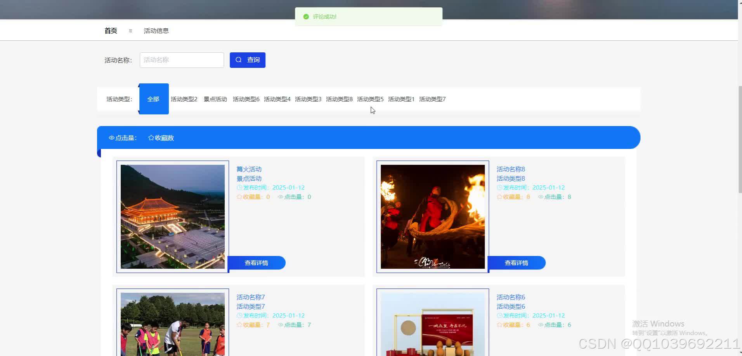The height and width of the screenshot is (356, 742).
Task: Select the 全部 activity type tab
Action: click(154, 99)
